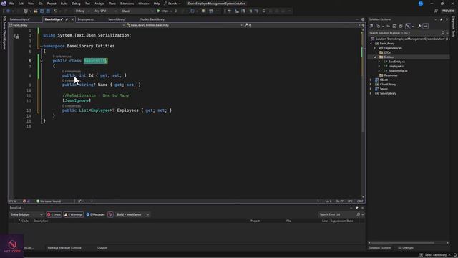458x258 pixels.
Task: Expand the Client project node
Action: [371, 80]
